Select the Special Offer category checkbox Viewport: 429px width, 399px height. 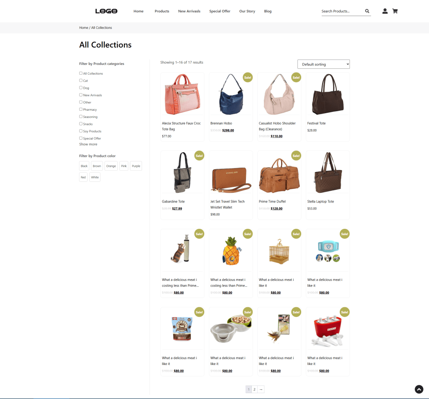pos(81,138)
